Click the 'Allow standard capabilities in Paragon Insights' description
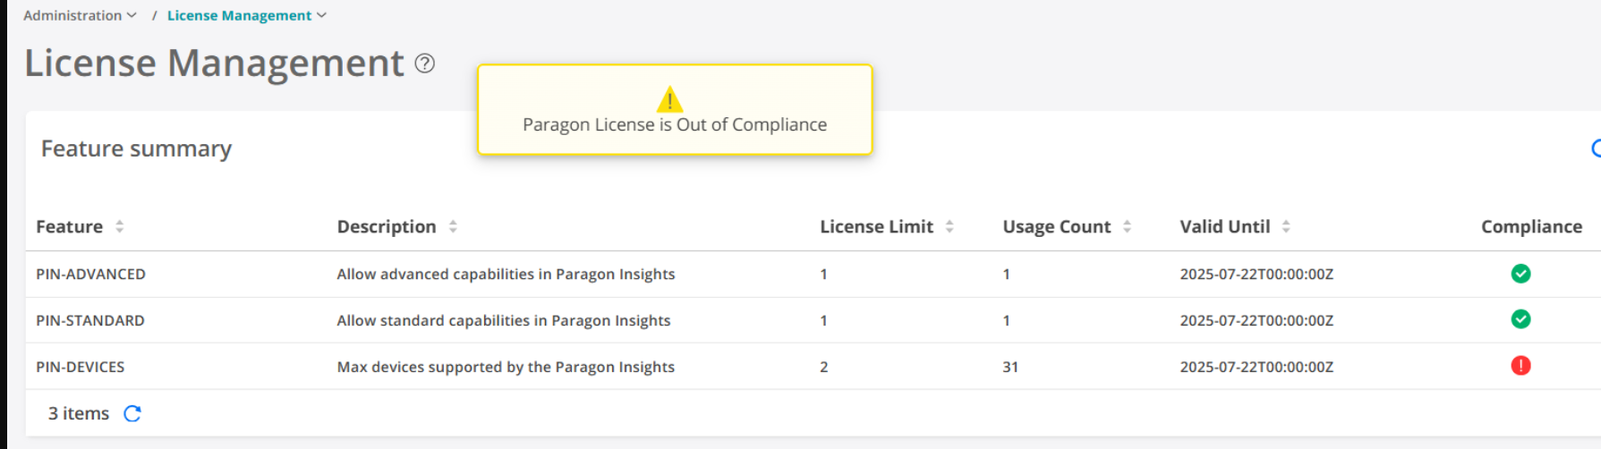The image size is (1601, 449). [504, 320]
